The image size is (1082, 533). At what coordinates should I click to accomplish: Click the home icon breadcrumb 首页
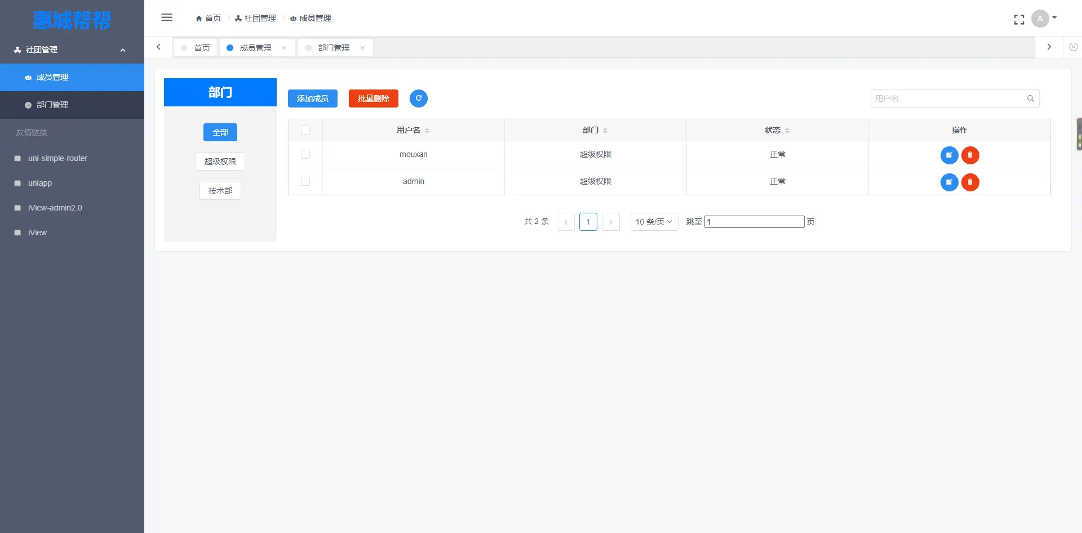pyautogui.click(x=208, y=18)
